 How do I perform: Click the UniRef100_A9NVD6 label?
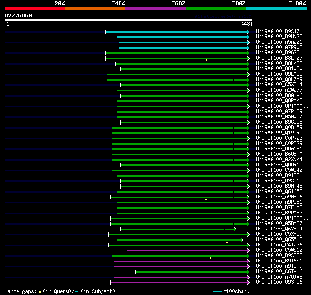279,197
